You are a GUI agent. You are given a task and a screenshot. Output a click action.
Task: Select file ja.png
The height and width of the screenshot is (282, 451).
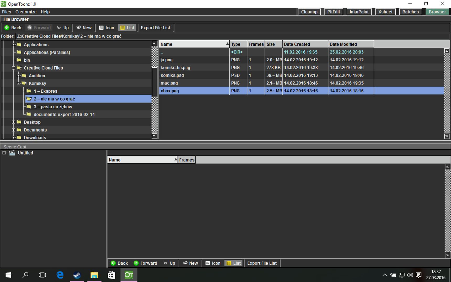click(x=302, y=60)
